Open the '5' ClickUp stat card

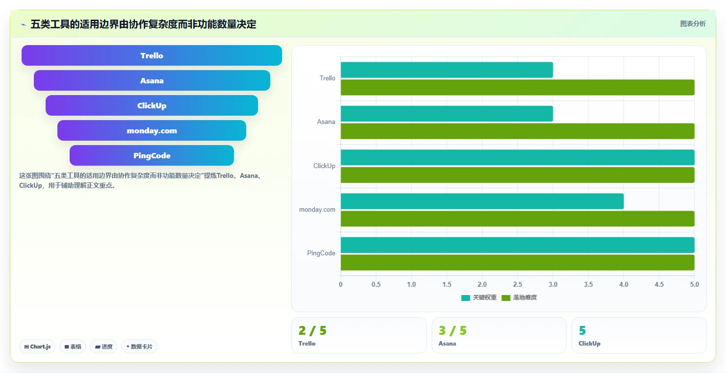point(639,335)
